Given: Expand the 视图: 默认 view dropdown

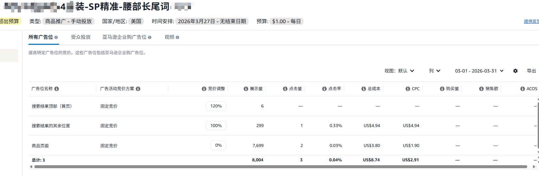Looking at the screenshot, I should [x=399, y=71].
